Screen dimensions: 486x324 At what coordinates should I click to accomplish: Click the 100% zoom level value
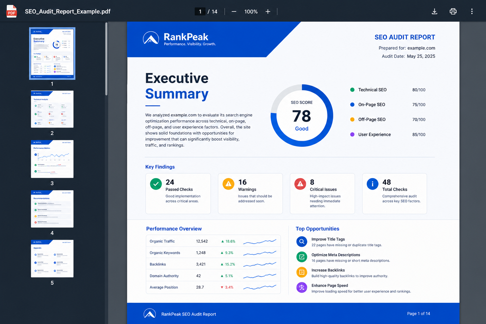coord(251,12)
